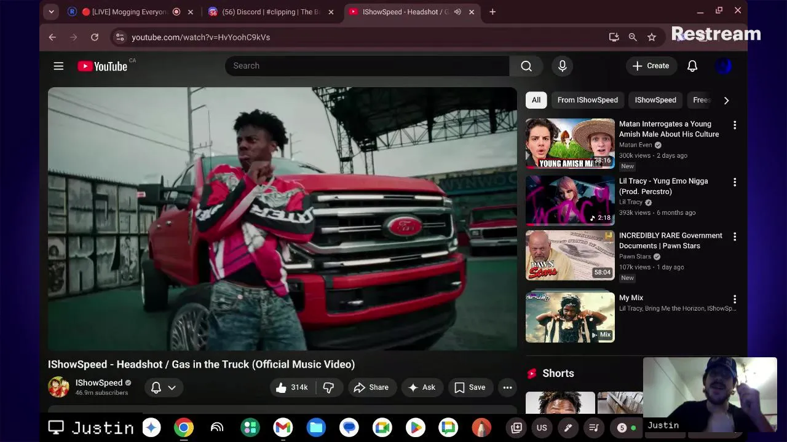
Task: Open YouTube notifications bell
Action: click(692, 66)
